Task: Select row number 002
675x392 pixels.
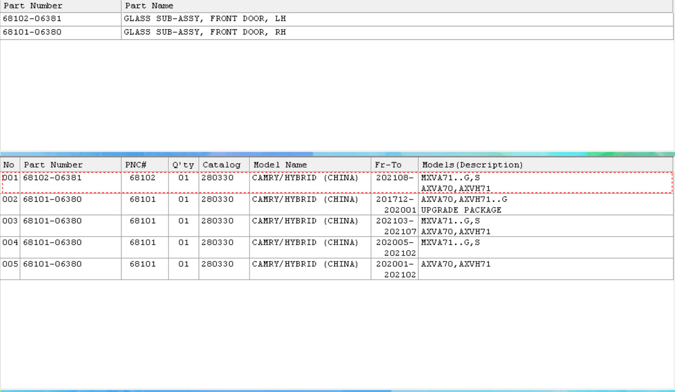Action: 10,199
